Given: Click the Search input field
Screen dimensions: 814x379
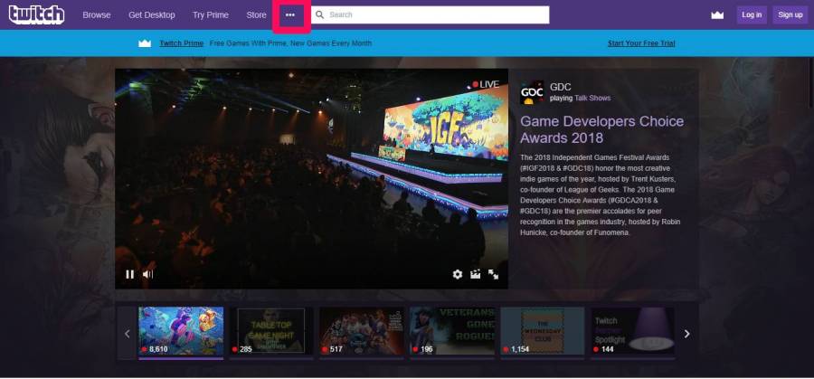Looking at the screenshot, I should (431, 14).
